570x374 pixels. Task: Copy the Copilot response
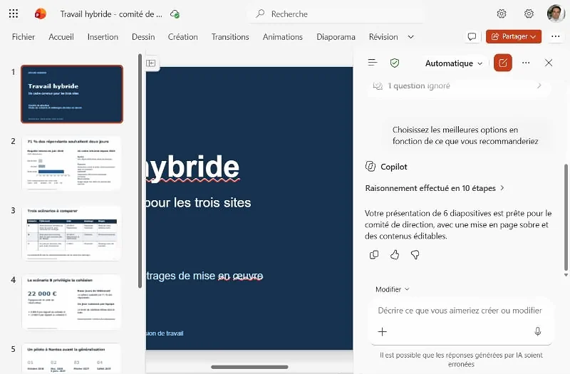374,255
